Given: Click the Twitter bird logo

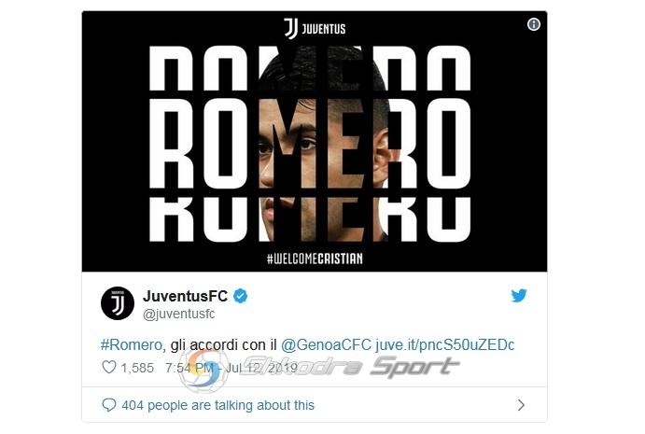Looking at the screenshot, I should (x=519, y=295).
